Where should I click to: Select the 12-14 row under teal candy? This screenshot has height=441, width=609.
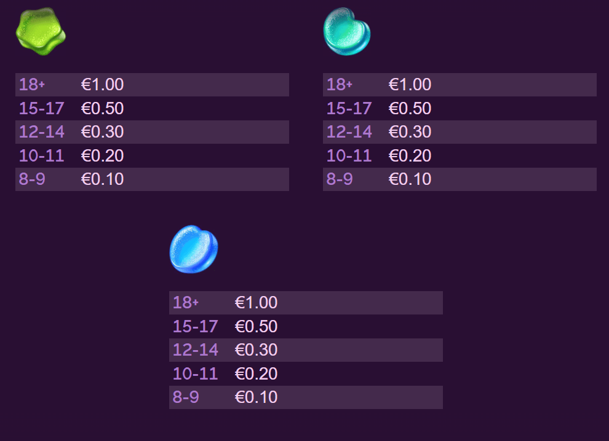pos(460,132)
